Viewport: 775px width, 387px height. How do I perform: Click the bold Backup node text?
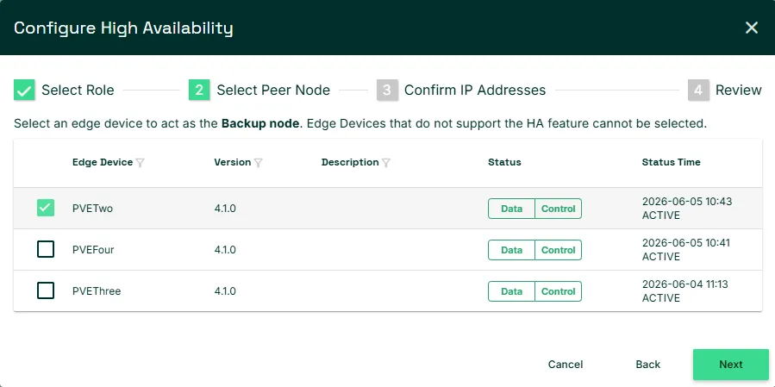[x=260, y=123]
